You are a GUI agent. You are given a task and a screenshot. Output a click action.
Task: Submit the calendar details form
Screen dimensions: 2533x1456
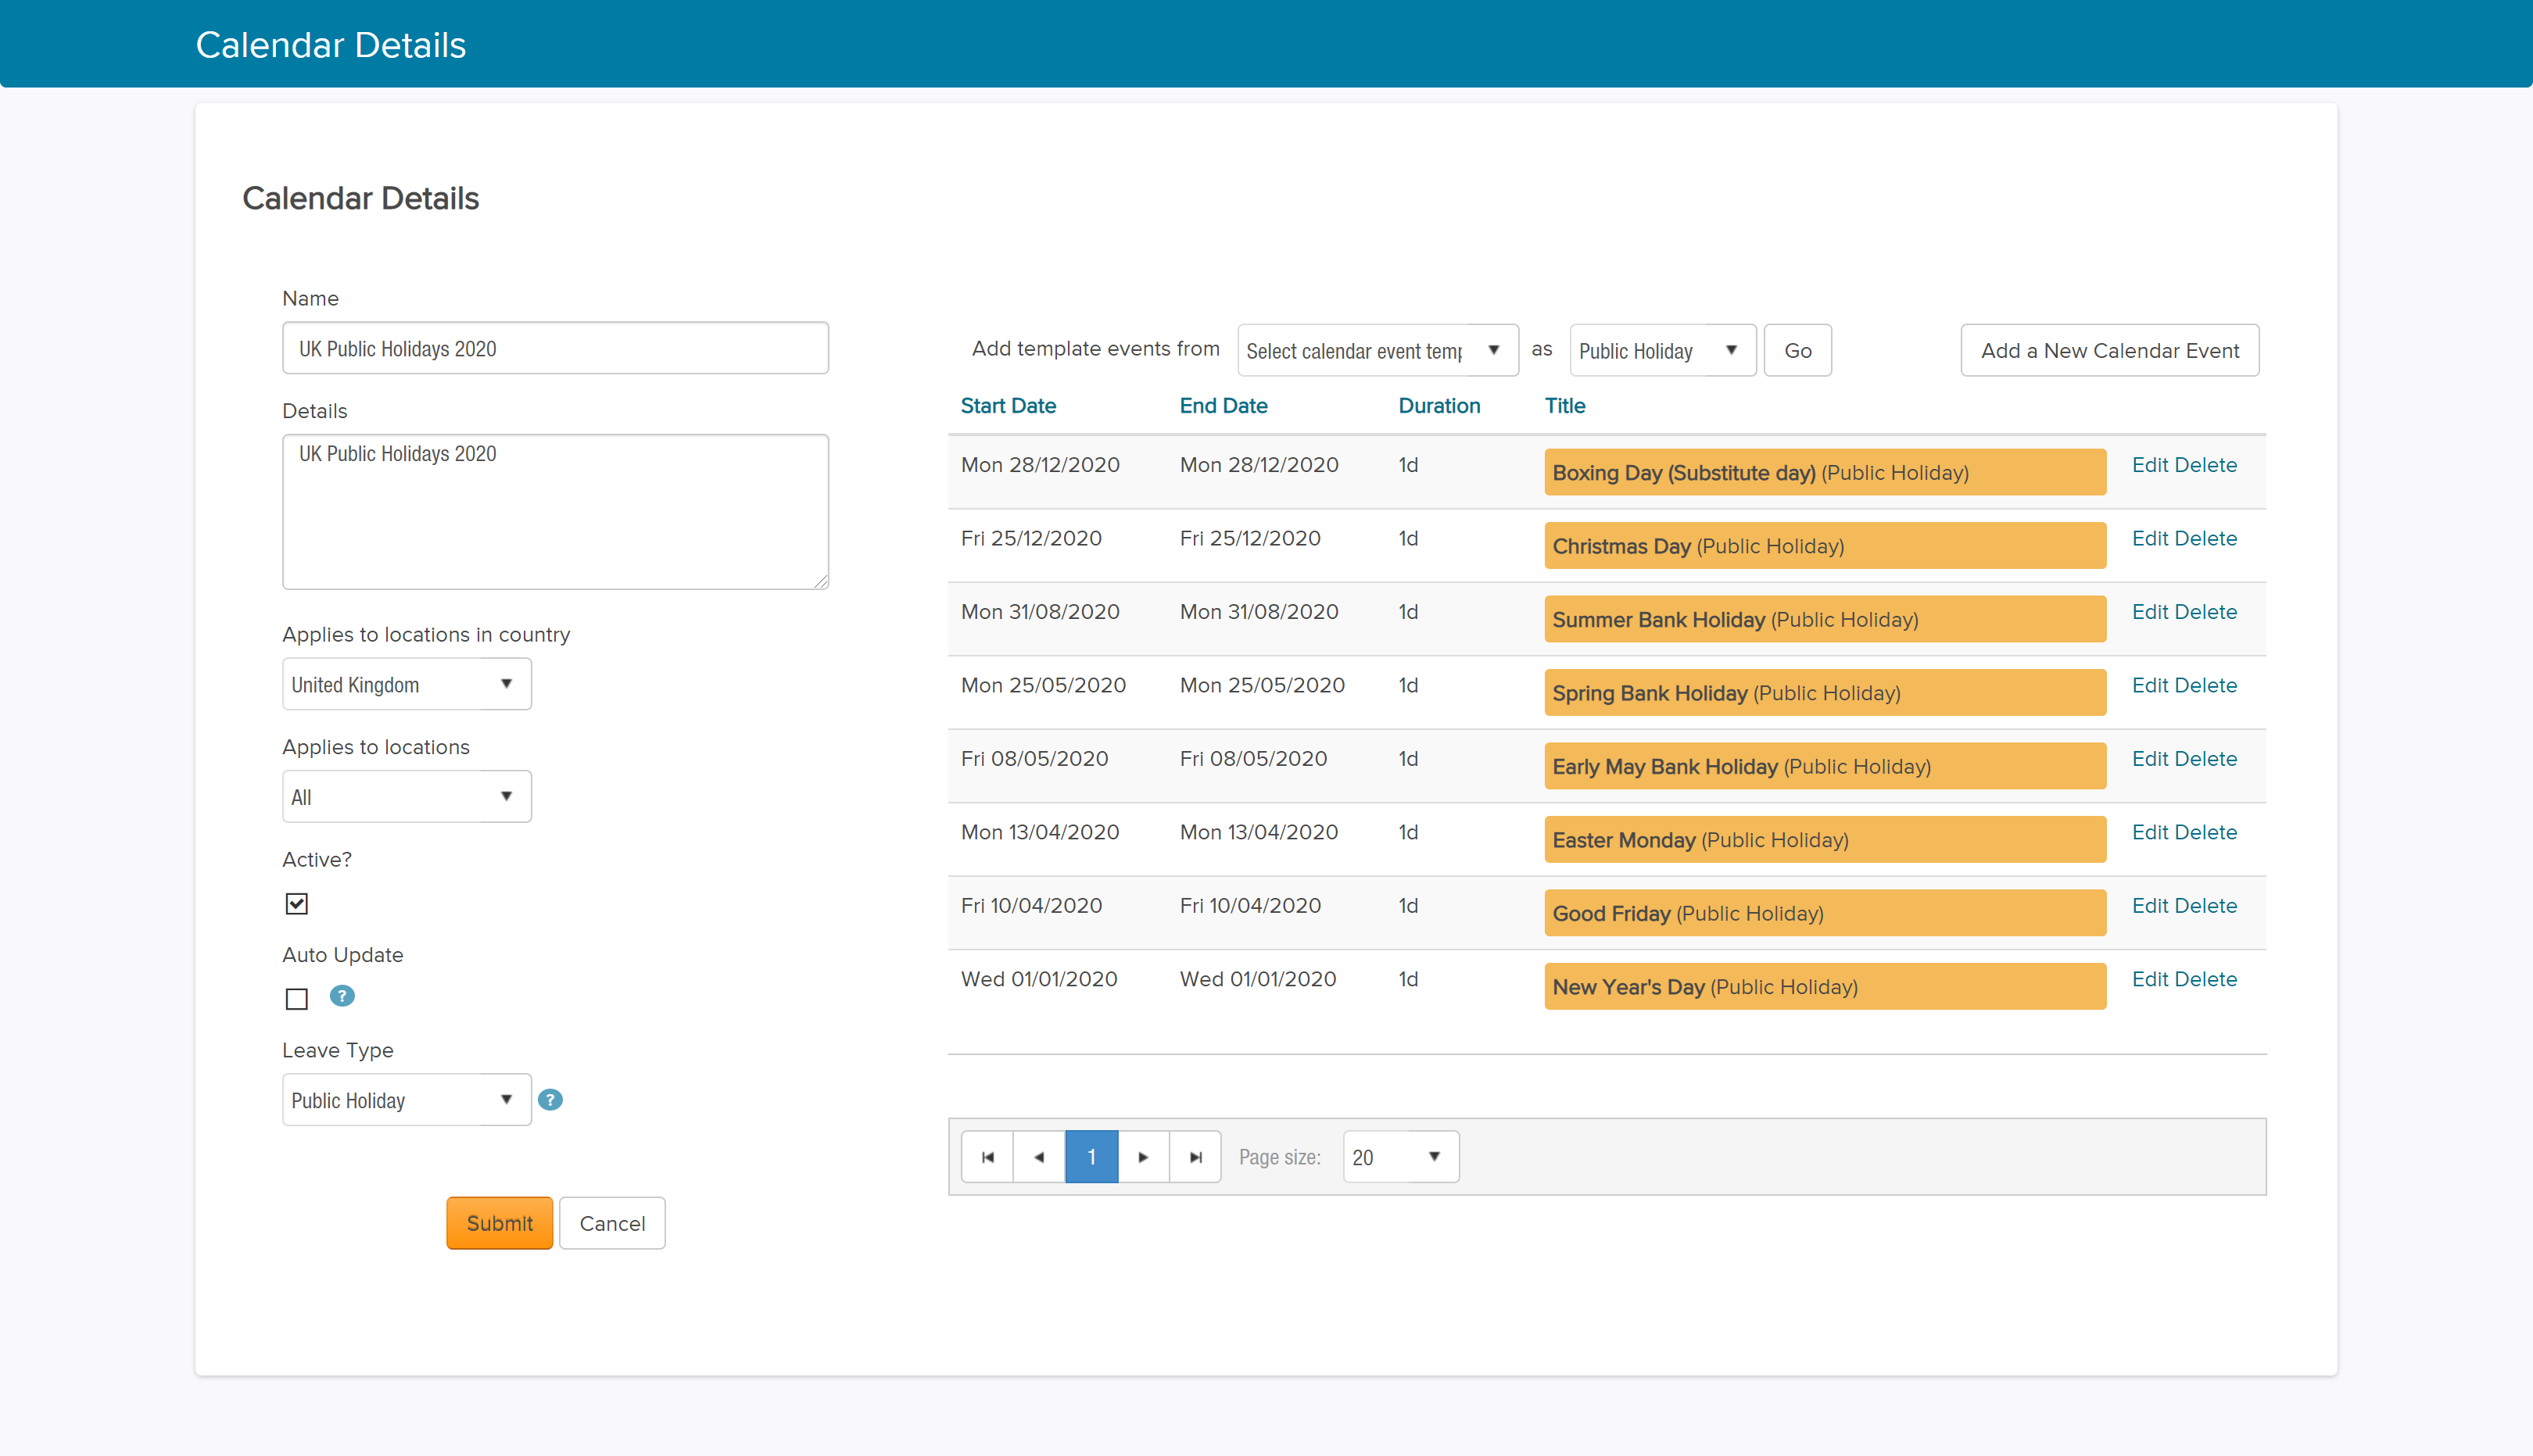coord(500,1223)
